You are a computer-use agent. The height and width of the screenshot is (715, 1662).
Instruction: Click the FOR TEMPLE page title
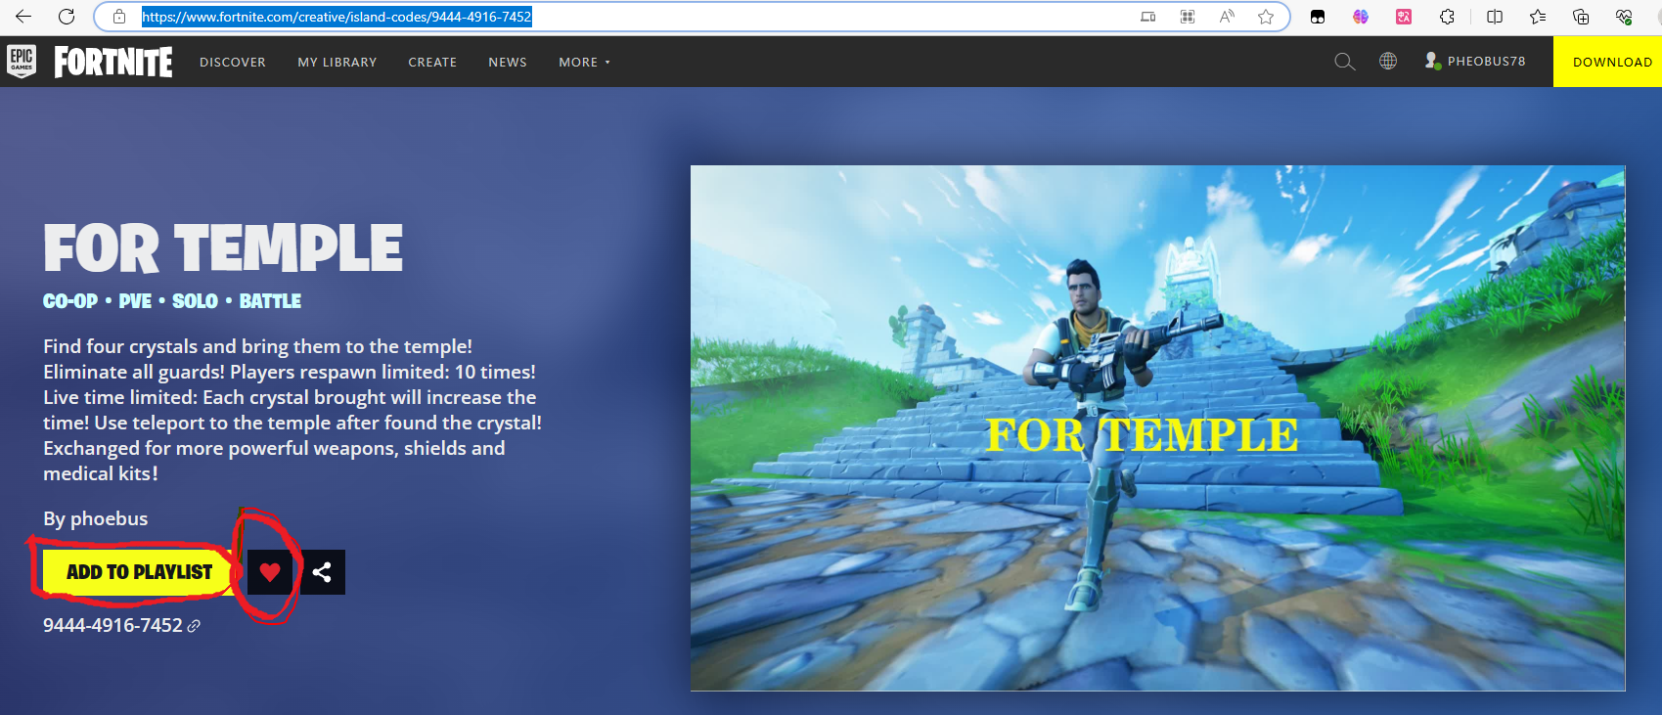[223, 248]
